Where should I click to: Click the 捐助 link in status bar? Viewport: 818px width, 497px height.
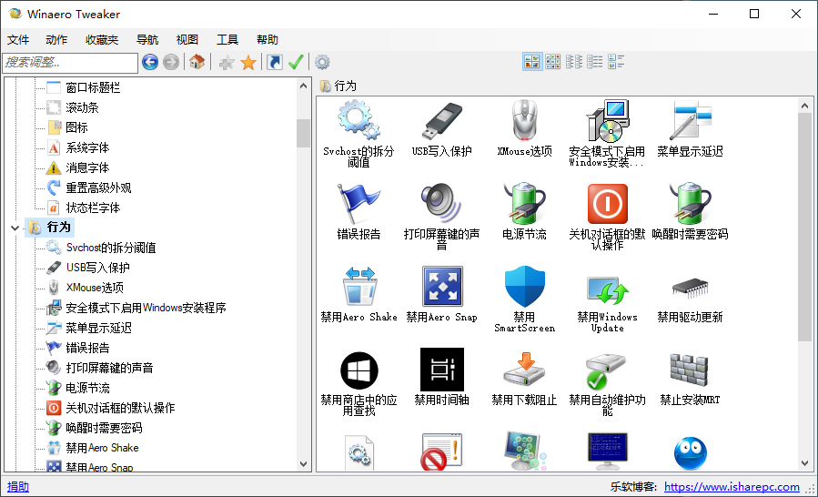click(18, 487)
